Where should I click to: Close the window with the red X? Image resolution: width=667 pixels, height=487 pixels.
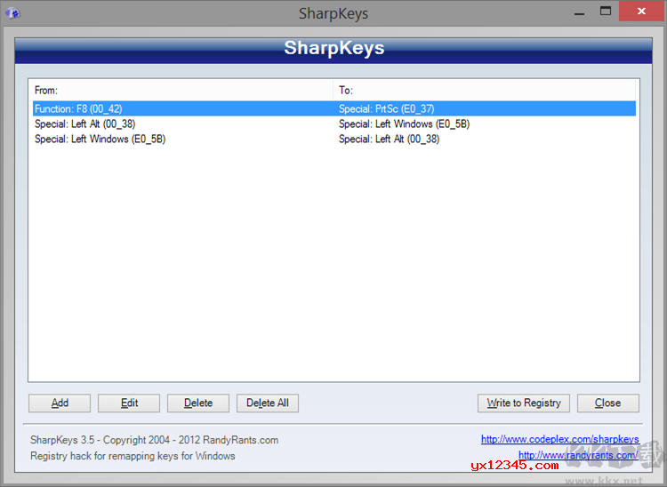641,12
